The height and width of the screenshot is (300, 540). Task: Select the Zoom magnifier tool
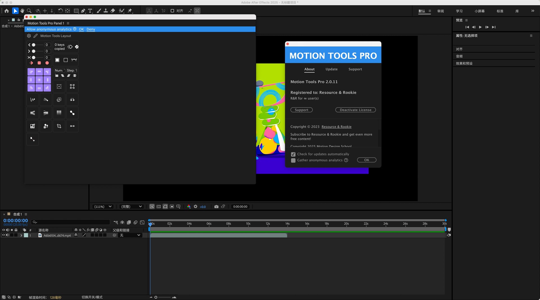pos(29,11)
